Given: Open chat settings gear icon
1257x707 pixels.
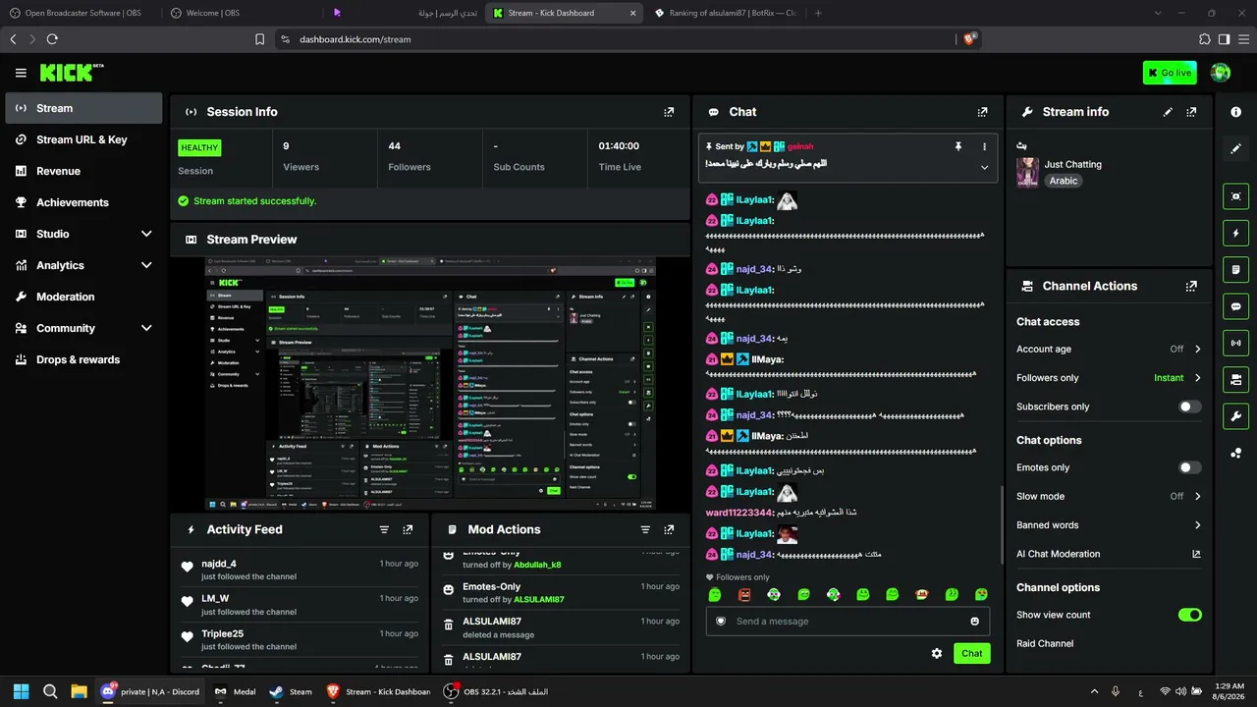Looking at the screenshot, I should (937, 653).
